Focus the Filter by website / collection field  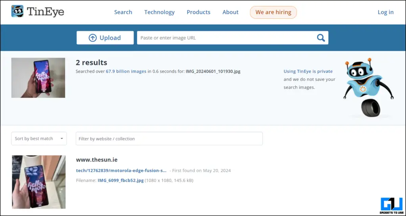click(169, 139)
